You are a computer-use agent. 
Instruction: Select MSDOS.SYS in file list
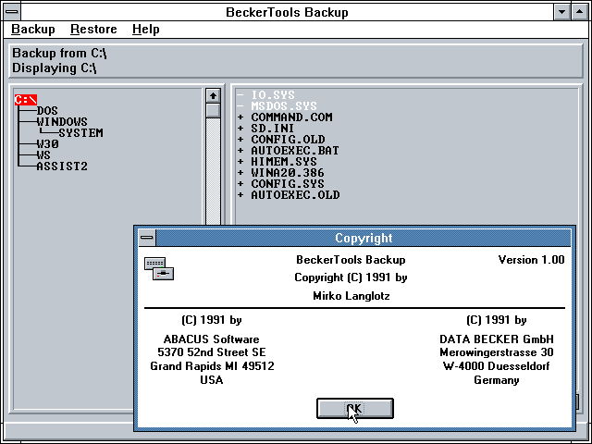tap(284, 105)
